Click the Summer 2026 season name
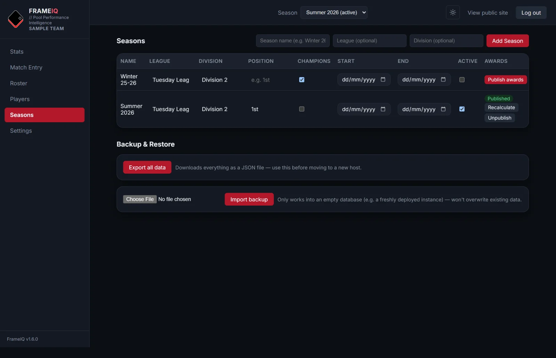The image size is (556, 358). point(131,109)
